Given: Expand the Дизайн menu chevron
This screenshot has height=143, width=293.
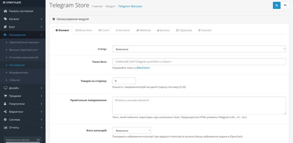Looking at the screenshot, I should [x=41, y=88].
